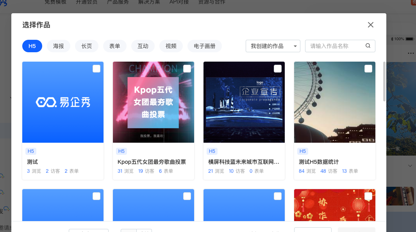Click the 84 浏览 stat

click(307, 171)
